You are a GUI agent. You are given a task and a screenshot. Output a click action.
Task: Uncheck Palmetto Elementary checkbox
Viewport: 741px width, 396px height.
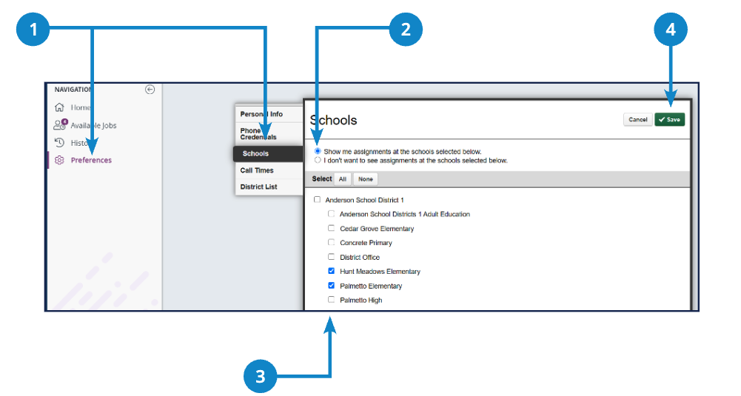coord(332,286)
